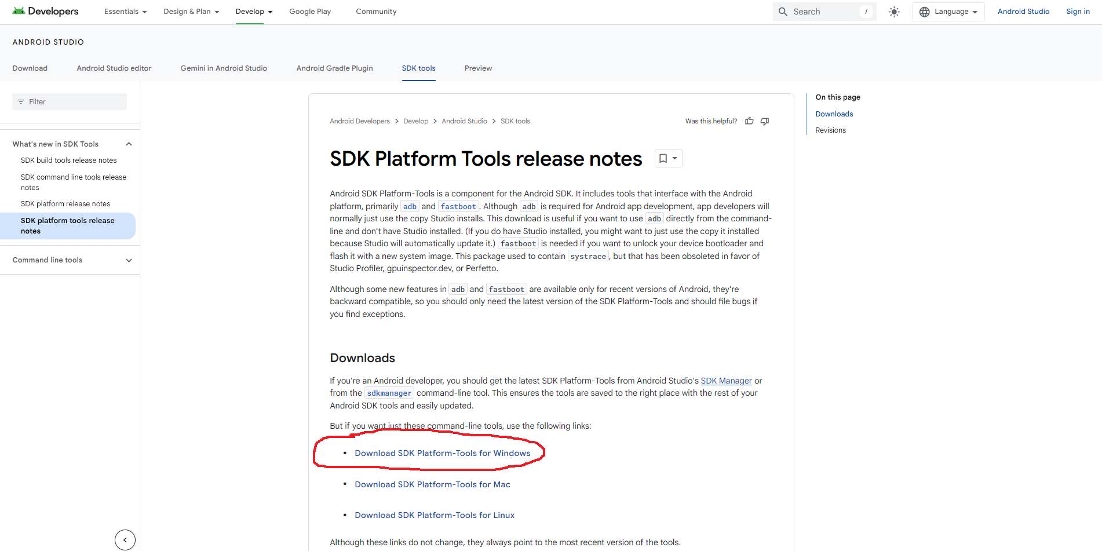Open the Language dropdown

click(x=948, y=12)
